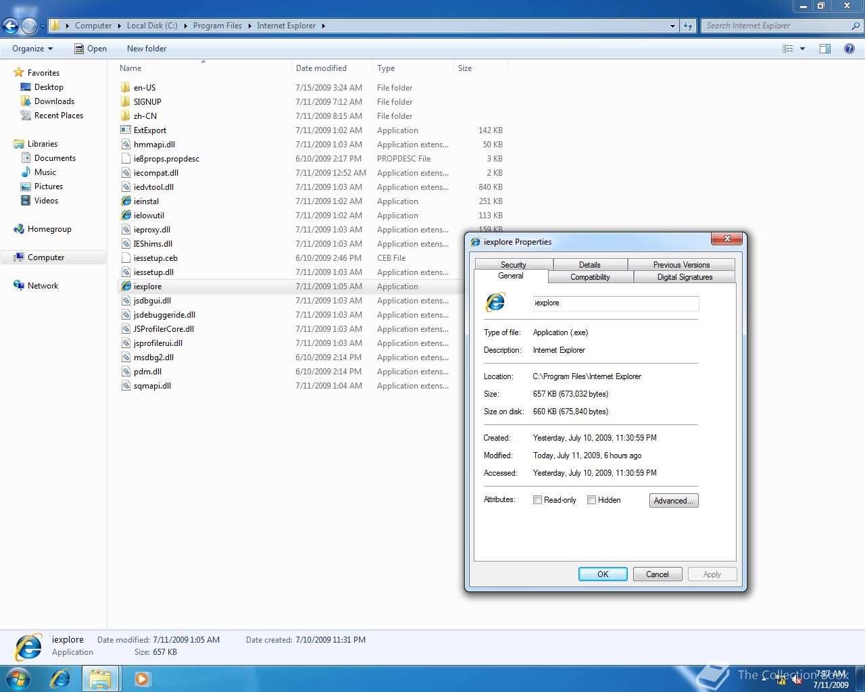Image resolution: width=865 pixels, height=692 pixels.
Task: Click the Advanced... attributes button
Action: point(674,501)
